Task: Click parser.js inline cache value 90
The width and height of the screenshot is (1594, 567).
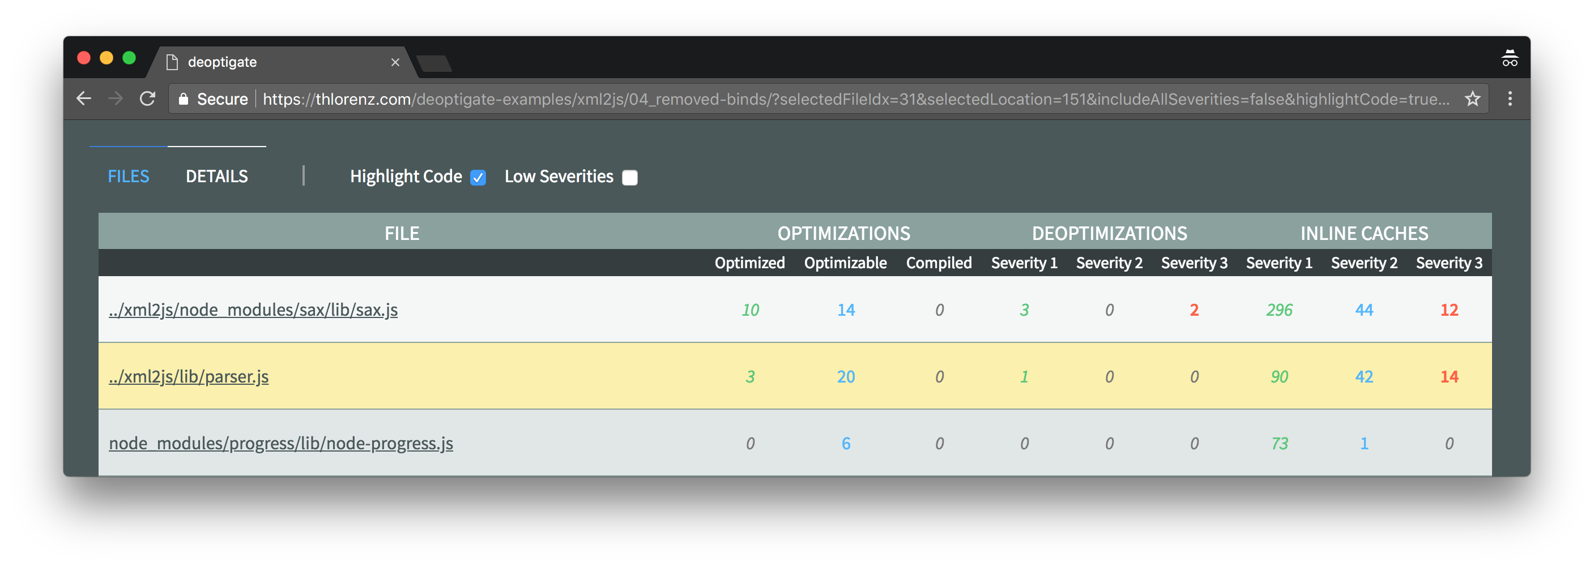Action: tap(1279, 376)
